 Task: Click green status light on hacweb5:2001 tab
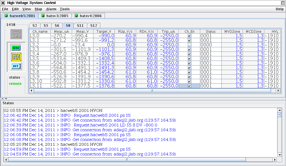coord(6,16)
